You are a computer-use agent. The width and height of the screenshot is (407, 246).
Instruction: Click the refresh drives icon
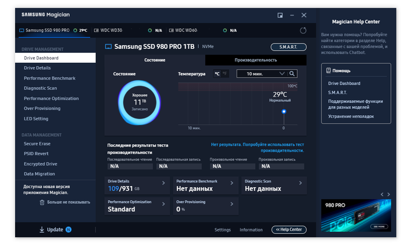(303, 30)
